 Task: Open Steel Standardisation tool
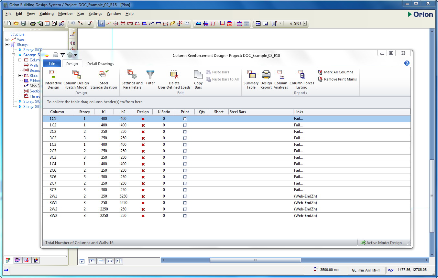point(104,80)
